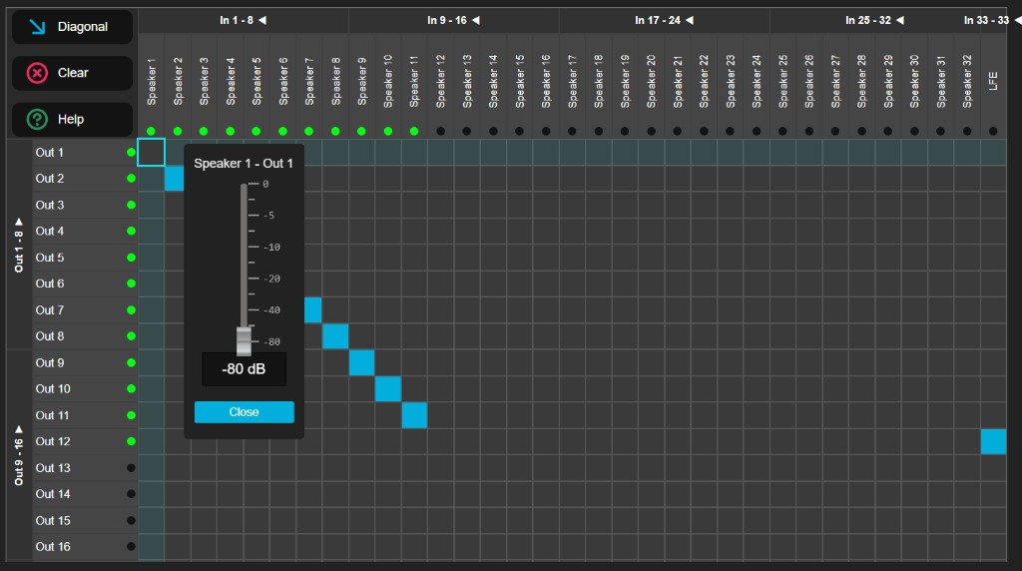Screen dimensions: 1022x571
Task: Click the popup title Speaker 1 - Out 1
Action: coord(244,164)
